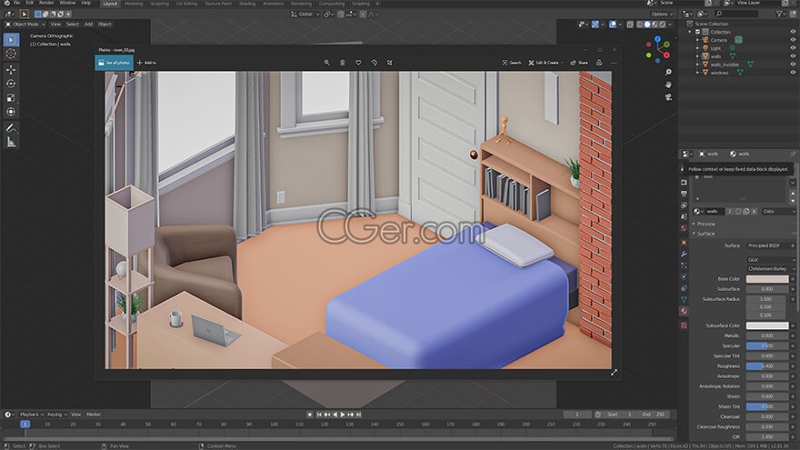Toggle visibility eye for walls_invisible

point(793,65)
